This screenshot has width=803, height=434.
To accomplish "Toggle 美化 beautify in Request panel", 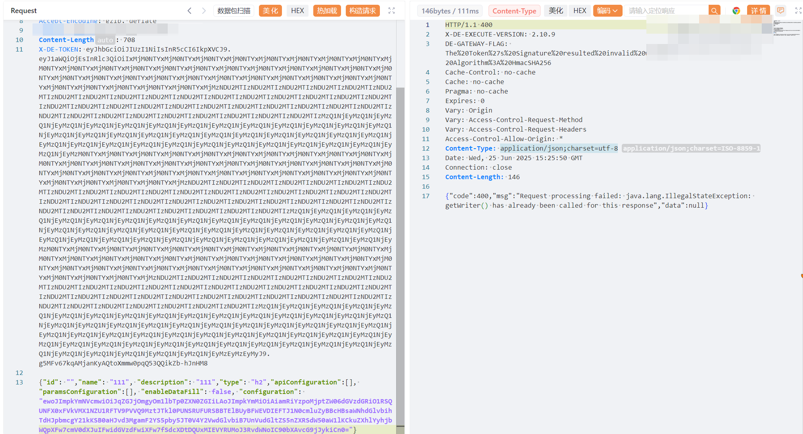I will [x=270, y=11].
